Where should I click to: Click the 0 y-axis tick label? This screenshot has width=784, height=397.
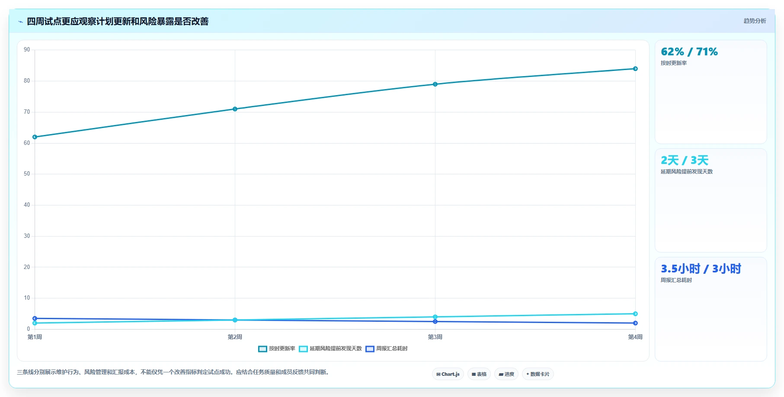29,329
